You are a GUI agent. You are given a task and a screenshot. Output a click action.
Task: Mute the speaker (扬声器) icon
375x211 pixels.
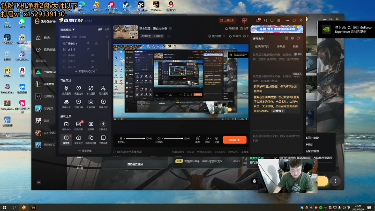coord(158,138)
